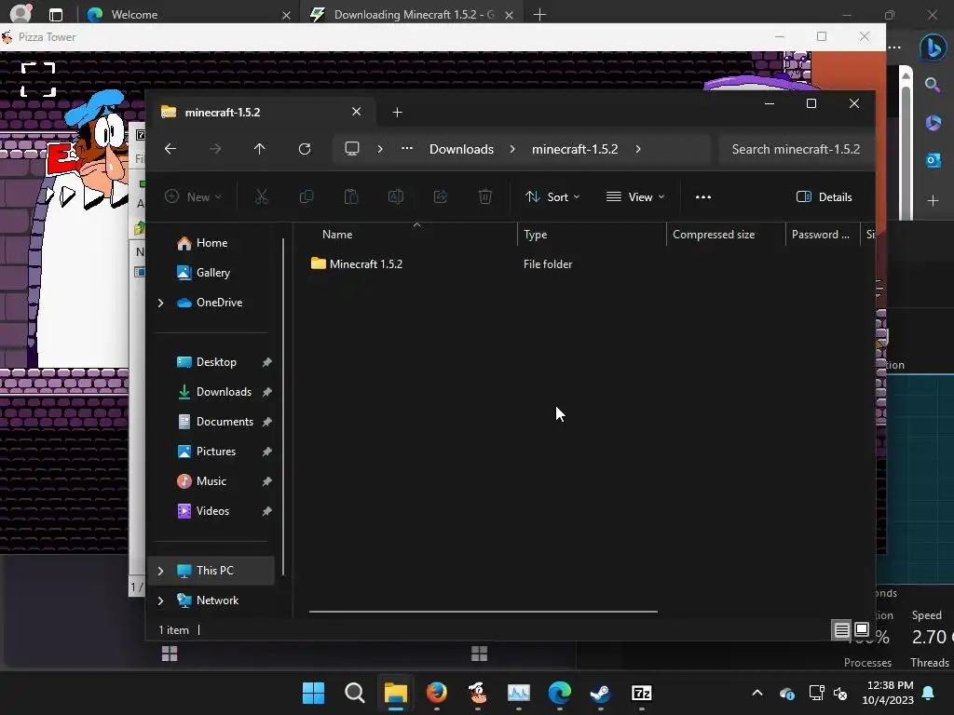Image resolution: width=954 pixels, height=715 pixels.
Task: Click the breadcrumb ellipsis button
Action: (407, 149)
